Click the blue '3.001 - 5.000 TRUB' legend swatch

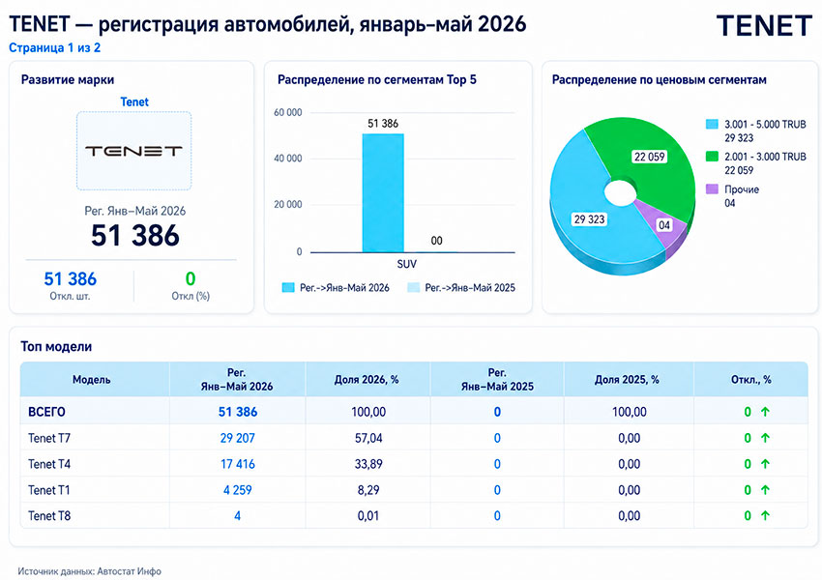712,124
